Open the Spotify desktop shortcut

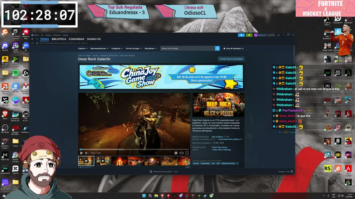[x=16, y=74]
